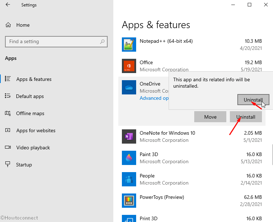The width and height of the screenshot is (273, 222).
Task: Select the Offline maps sidebar icon
Action: tap(7, 113)
